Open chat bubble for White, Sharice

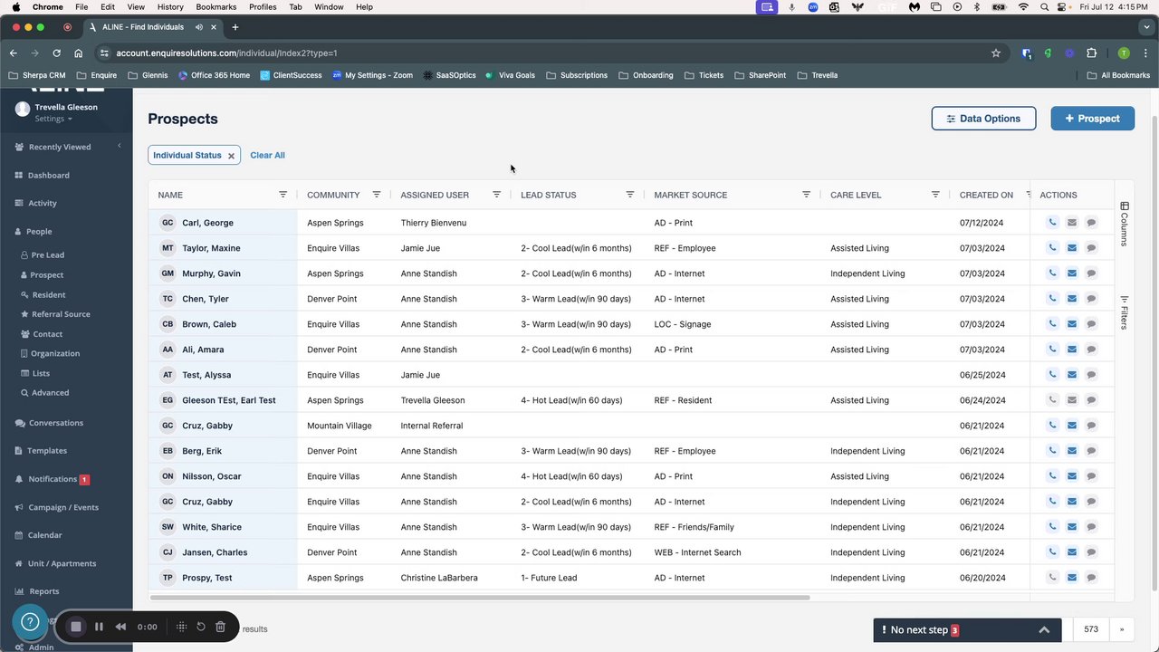tap(1092, 527)
